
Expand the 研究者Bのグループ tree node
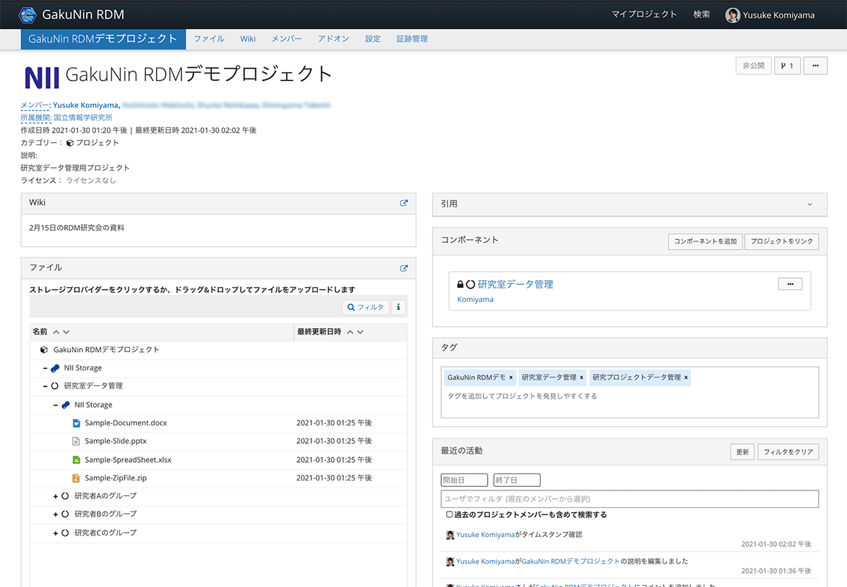(x=56, y=514)
